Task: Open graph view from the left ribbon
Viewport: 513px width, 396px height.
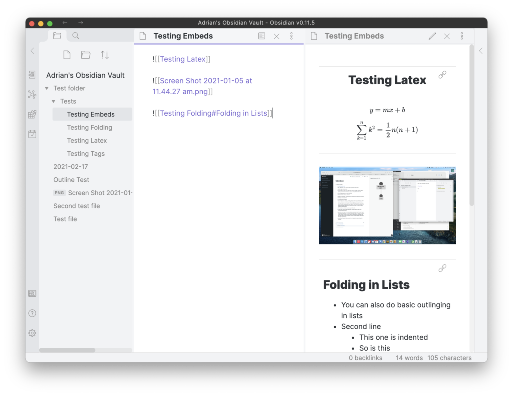Action: [32, 94]
